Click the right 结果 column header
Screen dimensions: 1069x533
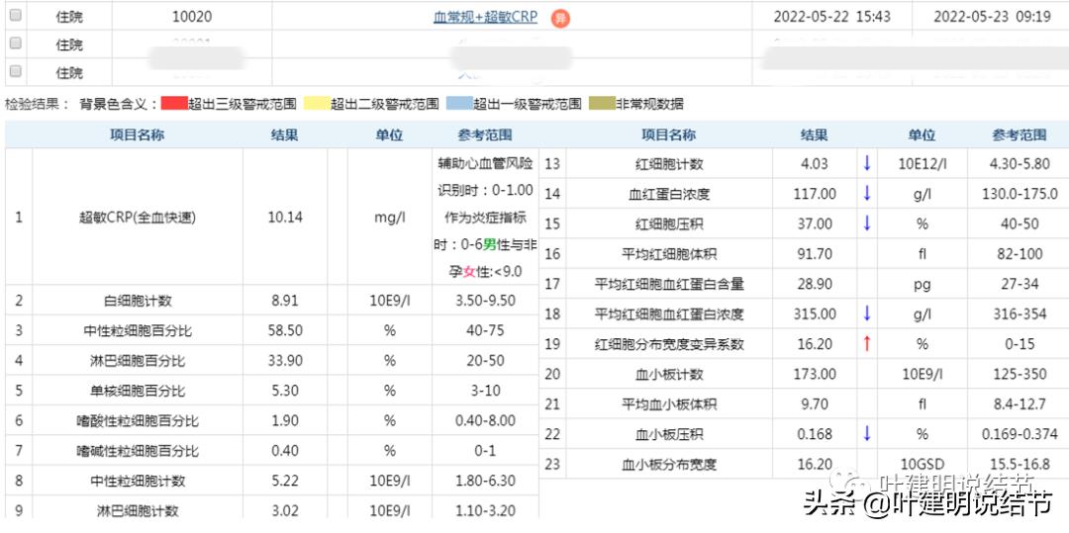pyautogui.click(x=814, y=134)
